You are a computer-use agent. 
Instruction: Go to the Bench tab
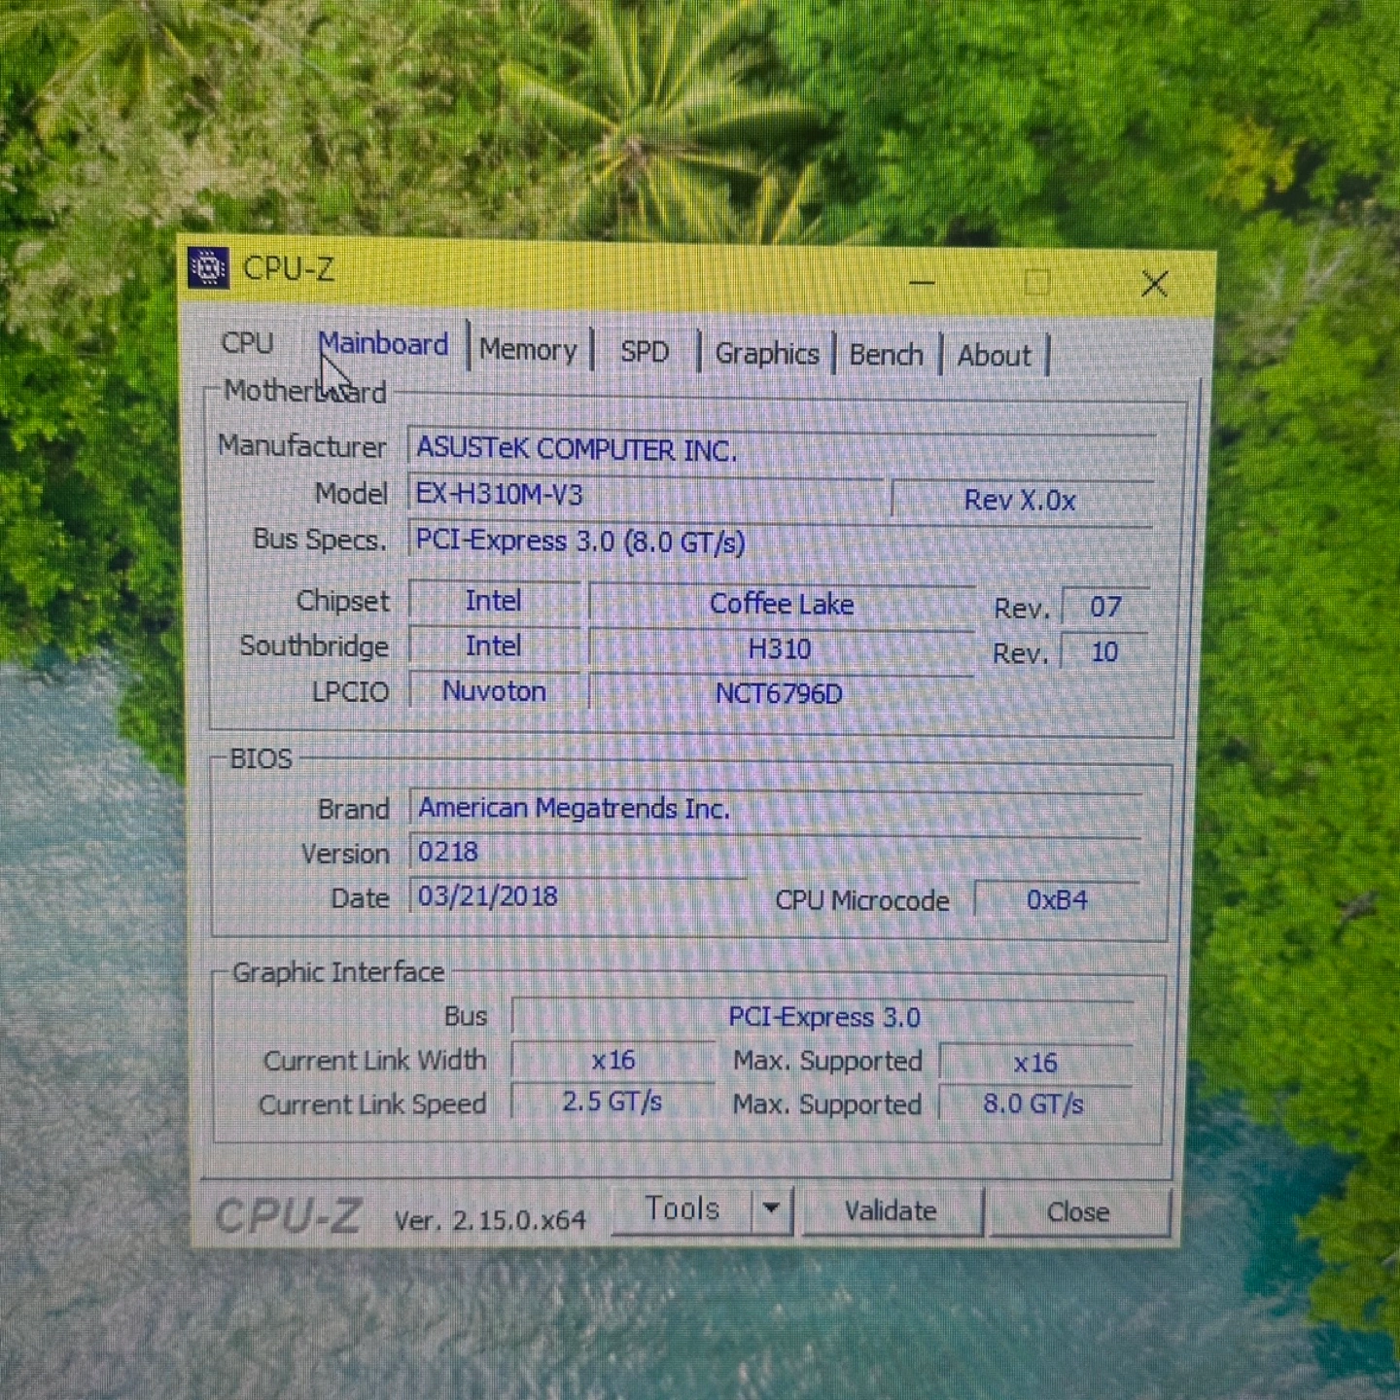(886, 355)
